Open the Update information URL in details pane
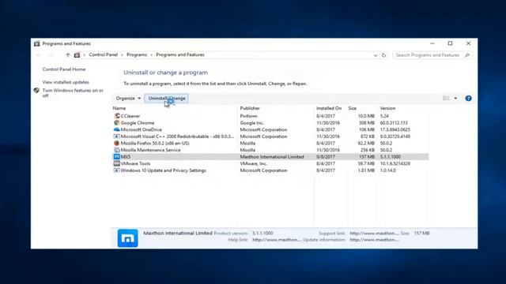Viewport: 506px width, 284px height. click(374, 240)
